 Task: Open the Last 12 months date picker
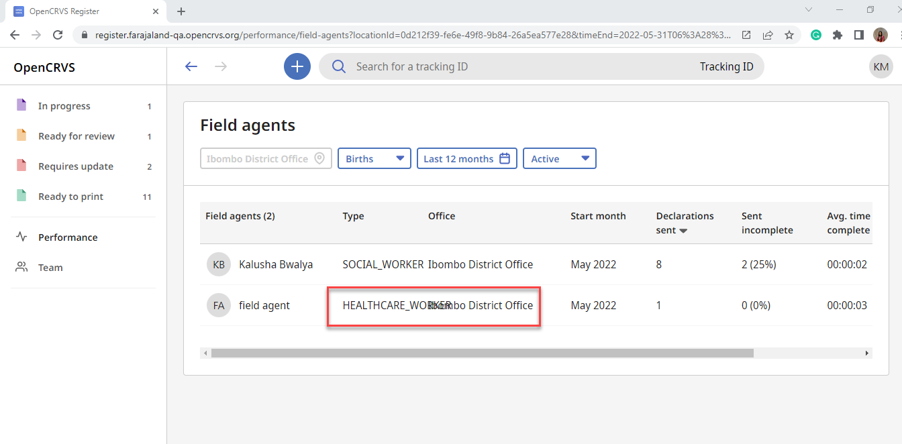pyautogui.click(x=466, y=158)
